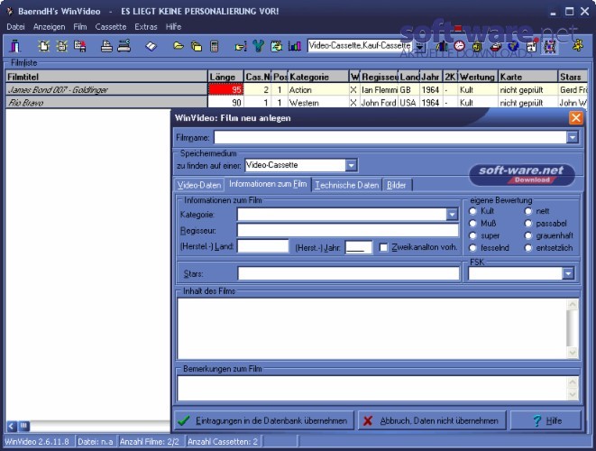
Task: Click the Länge column header
Action: click(225, 77)
